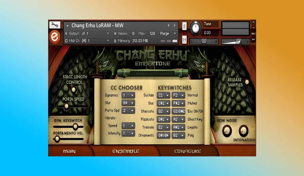Open the Slur CC 64 dropdown
Screen dimensions: 304x176
click(128, 103)
